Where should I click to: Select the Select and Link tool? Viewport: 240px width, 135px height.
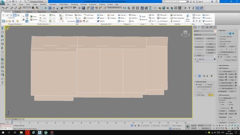[12, 8]
